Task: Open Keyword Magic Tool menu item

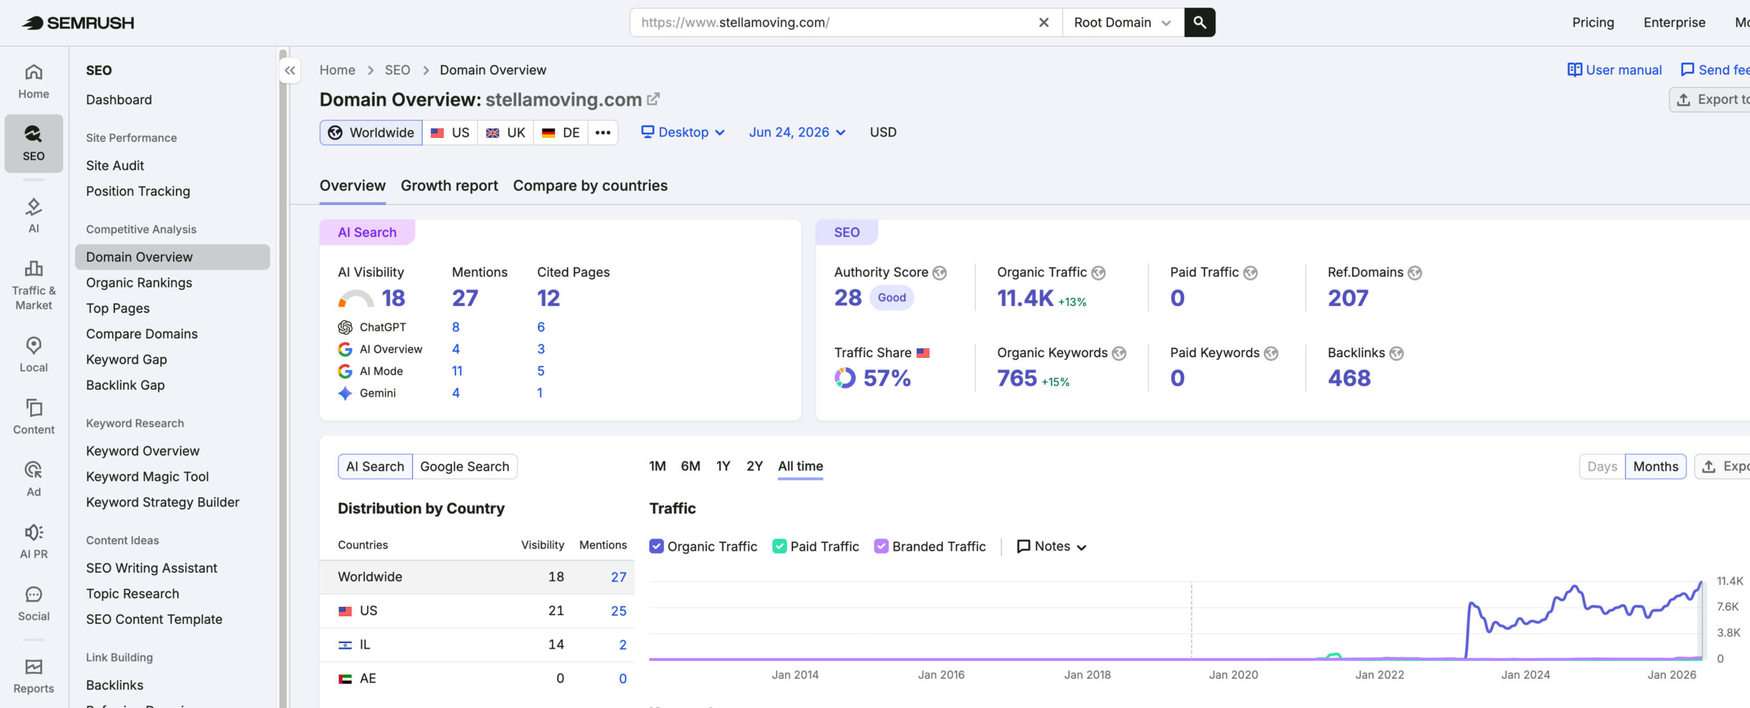Action: [x=148, y=477]
